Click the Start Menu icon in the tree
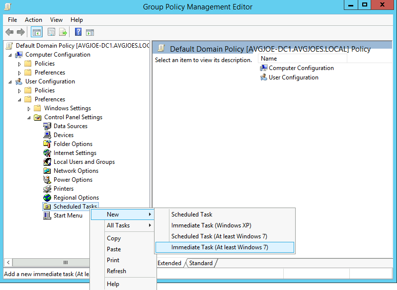This screenshot has height=290, width=397. 47,216
